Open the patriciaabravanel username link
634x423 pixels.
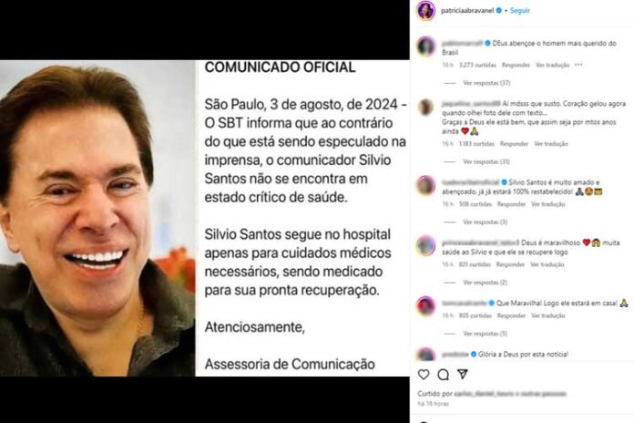(467, 11)
